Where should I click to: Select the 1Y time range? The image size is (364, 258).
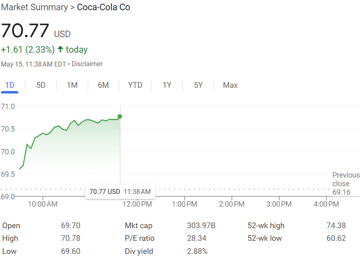click(167, 85)
